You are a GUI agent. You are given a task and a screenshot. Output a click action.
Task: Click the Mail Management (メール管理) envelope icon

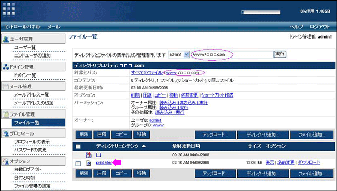pyautogui.click(x=6, y=86)
